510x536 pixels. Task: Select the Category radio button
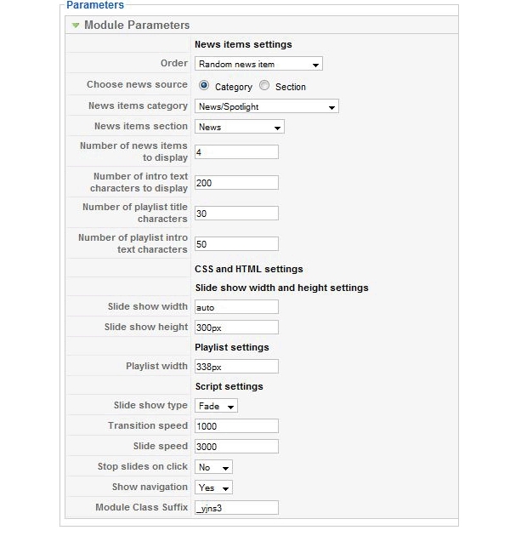(x=204, y=86)
